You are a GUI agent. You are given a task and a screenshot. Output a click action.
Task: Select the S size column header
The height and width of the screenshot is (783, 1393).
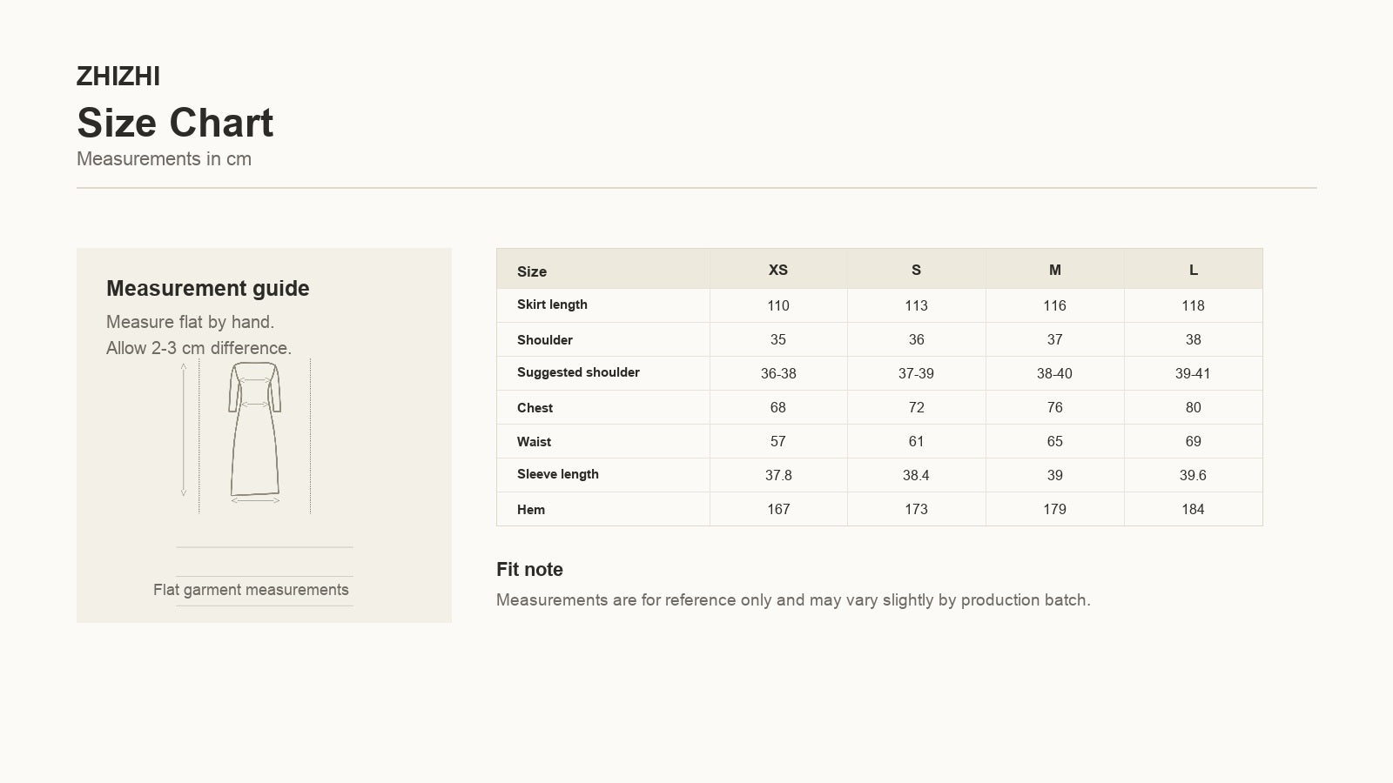[916, 270]
